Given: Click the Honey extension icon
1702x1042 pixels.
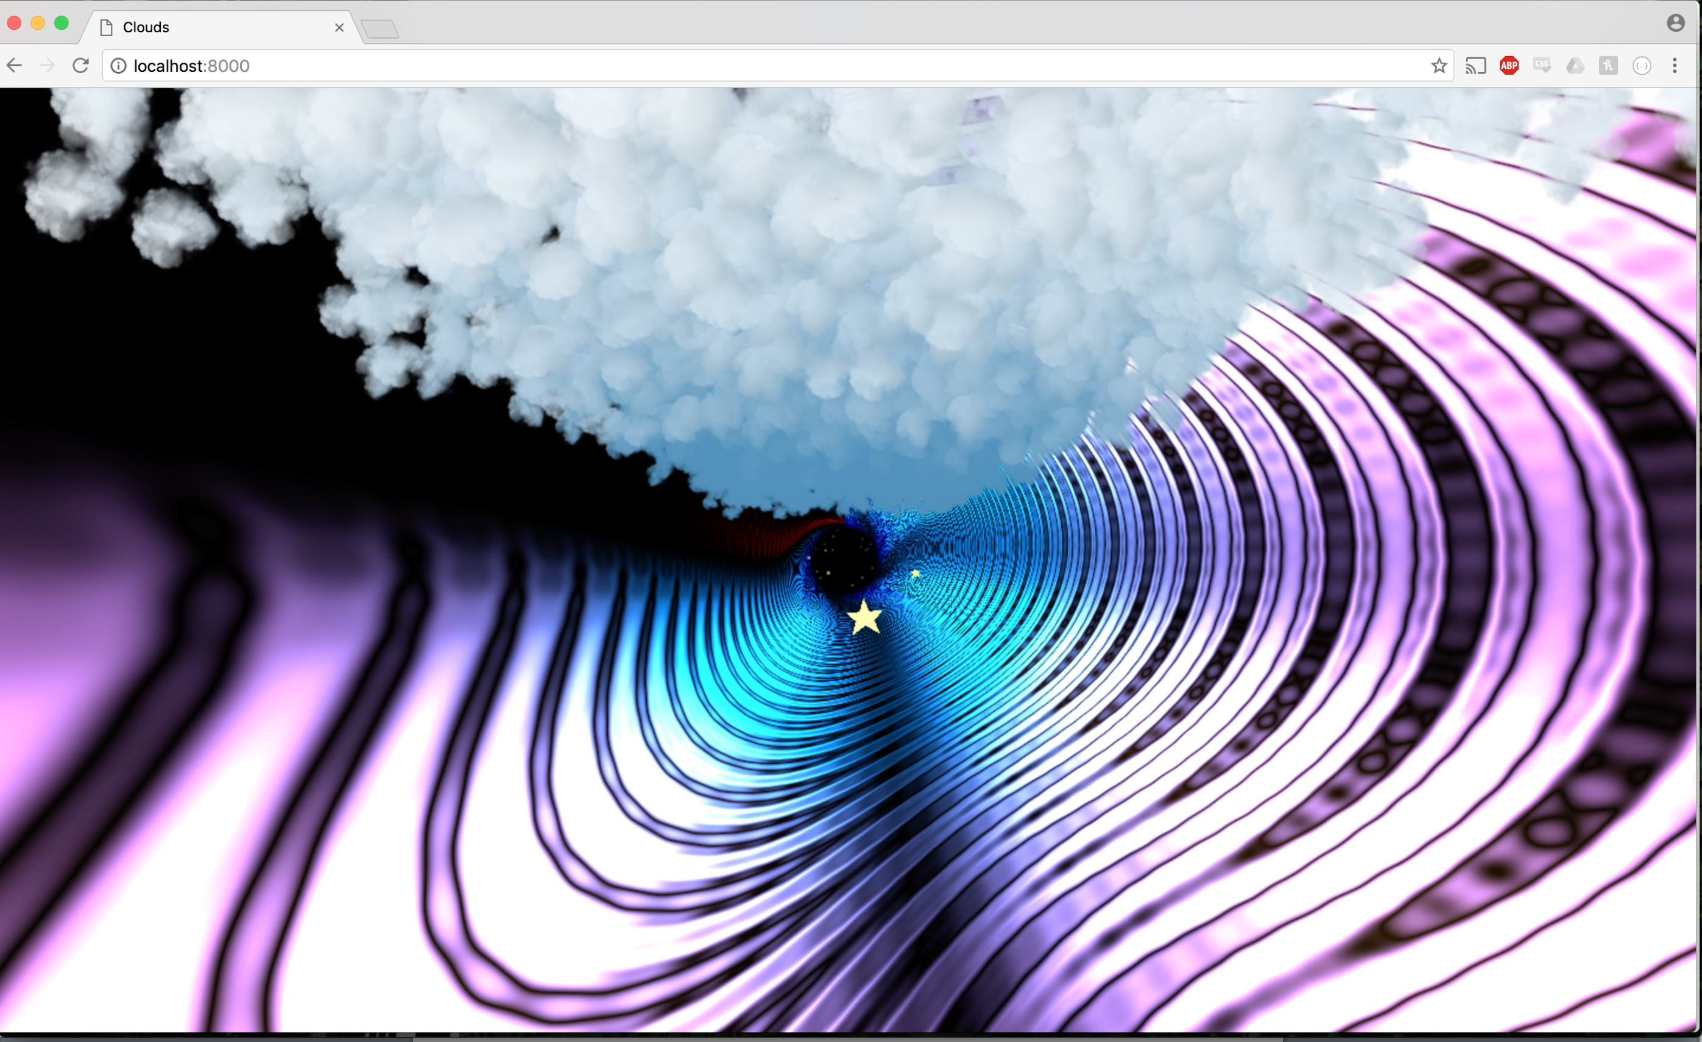Looking at the screenshot, I should (x=1608, y=66).
